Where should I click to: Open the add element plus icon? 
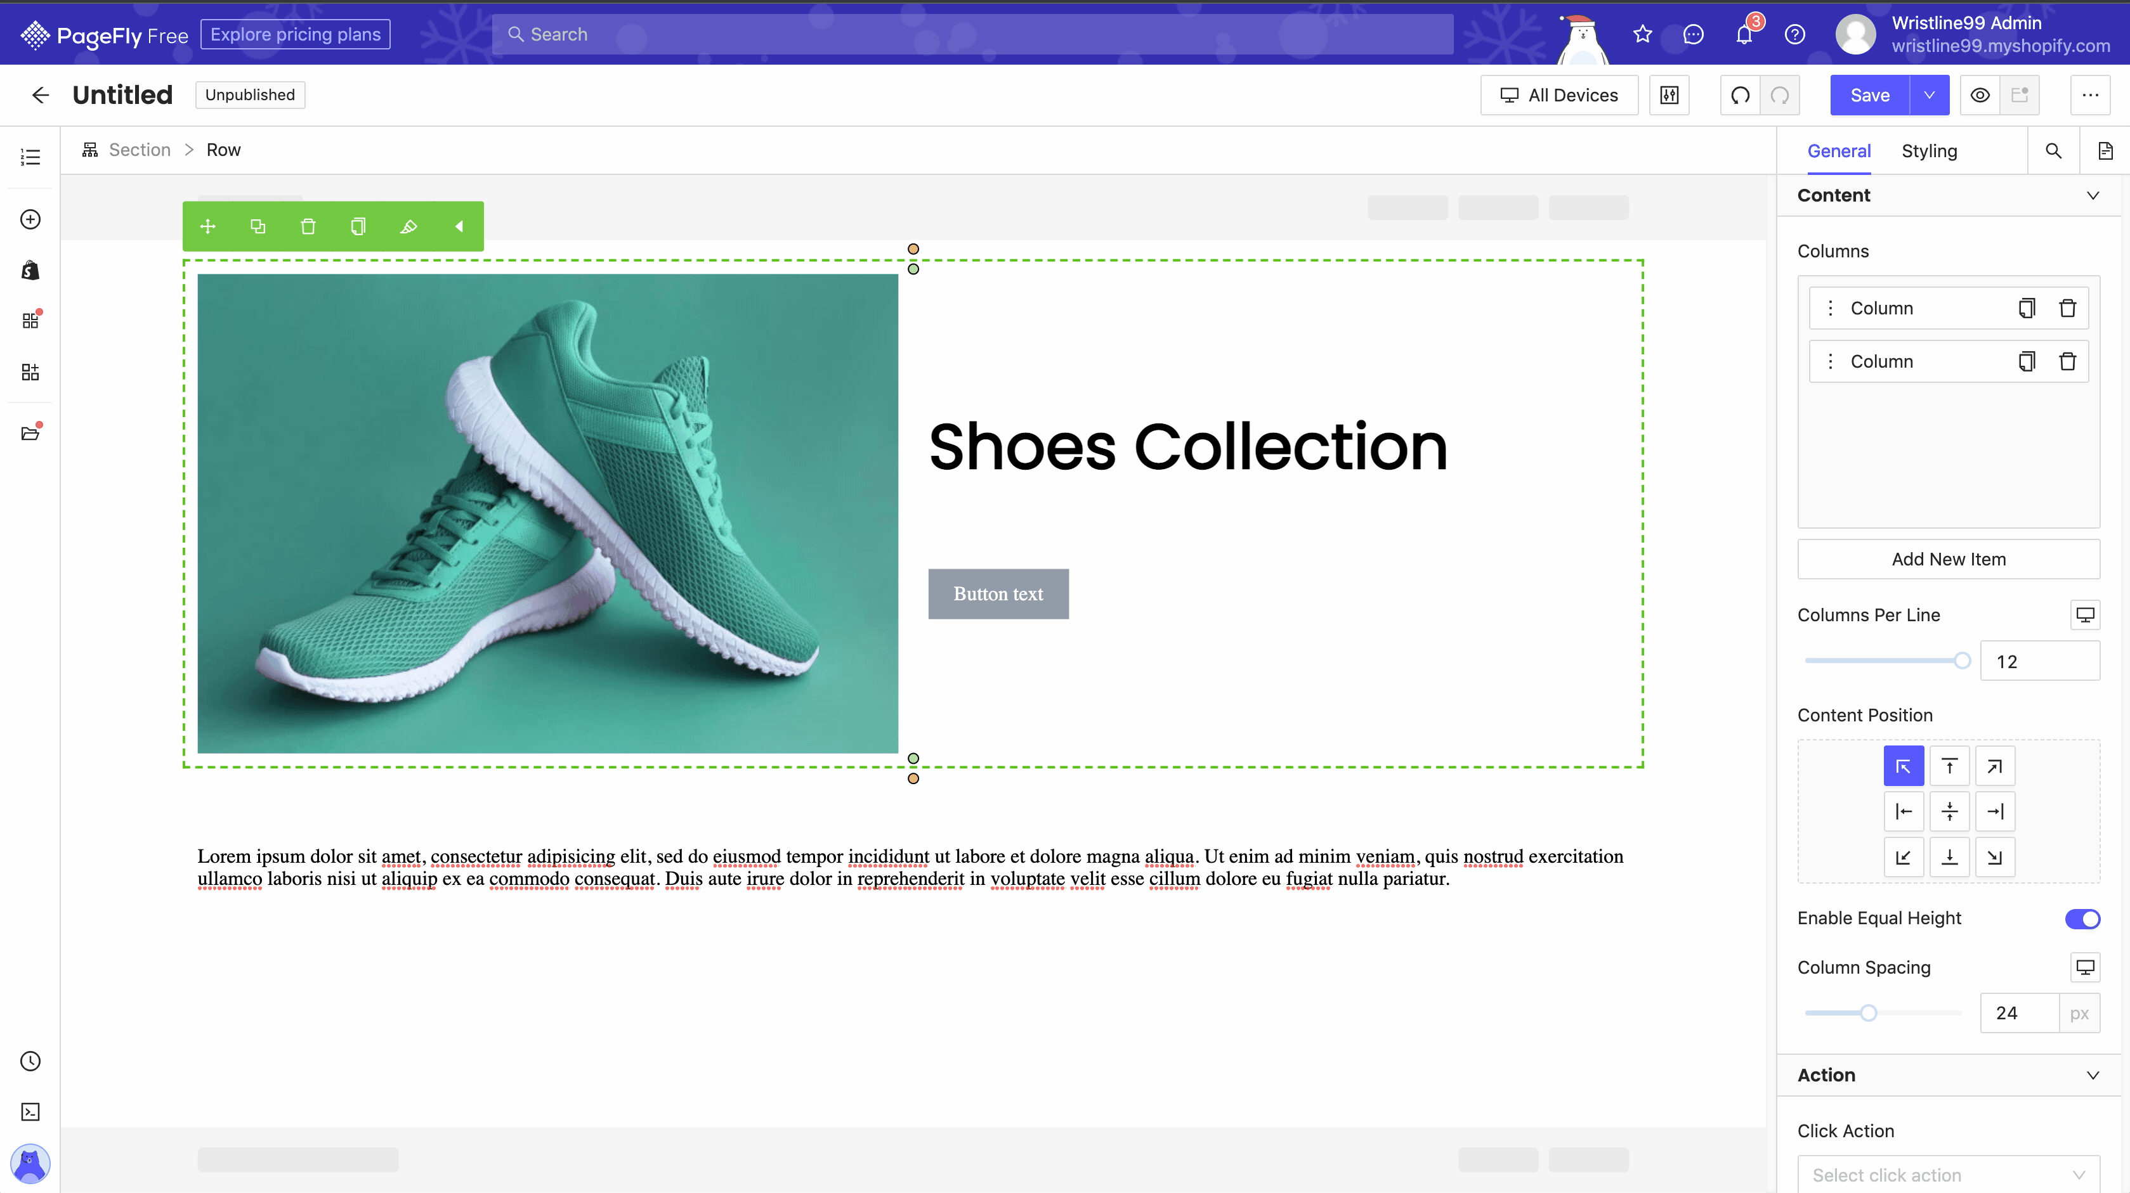(30, 219)
